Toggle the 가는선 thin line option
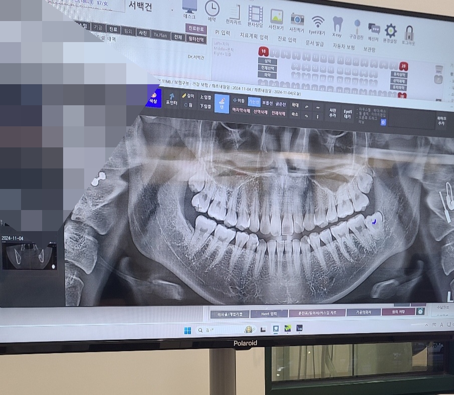The width and height of the screenshot is (454, 395). coord(254,102)
